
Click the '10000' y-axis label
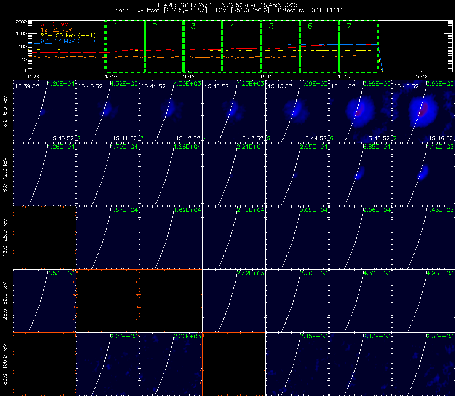pyautogui.click(x=20, y=22)
